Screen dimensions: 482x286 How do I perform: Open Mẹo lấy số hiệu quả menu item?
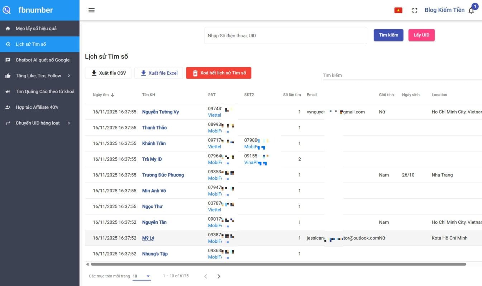[40, 29]
